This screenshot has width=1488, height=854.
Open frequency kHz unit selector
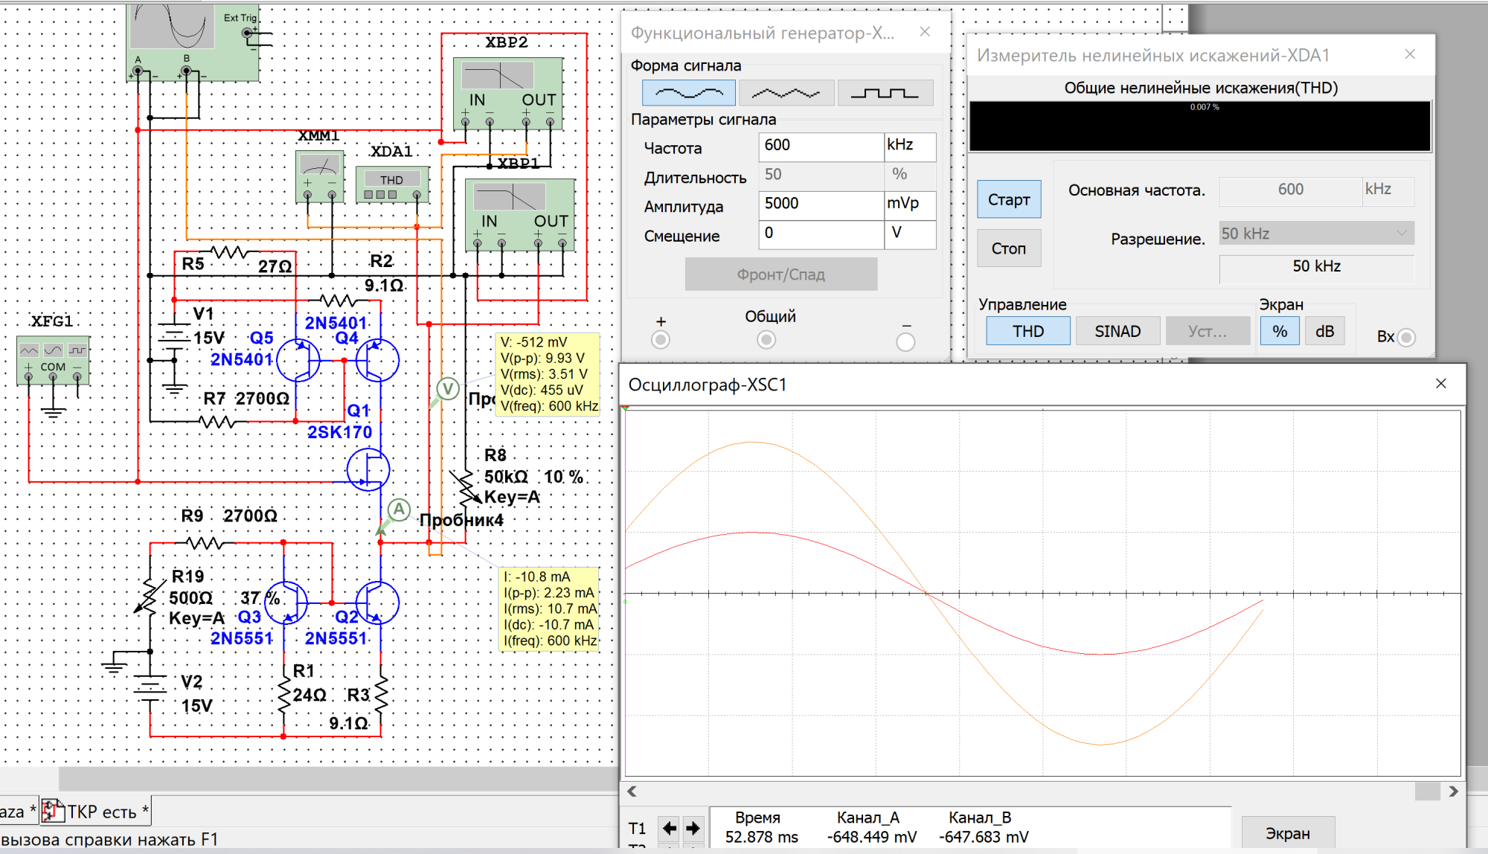[910, 146]
